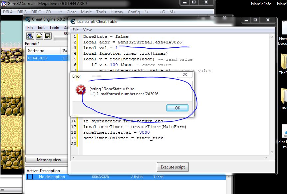Enable the No description cheat entry checkbox

click(29, 177)
